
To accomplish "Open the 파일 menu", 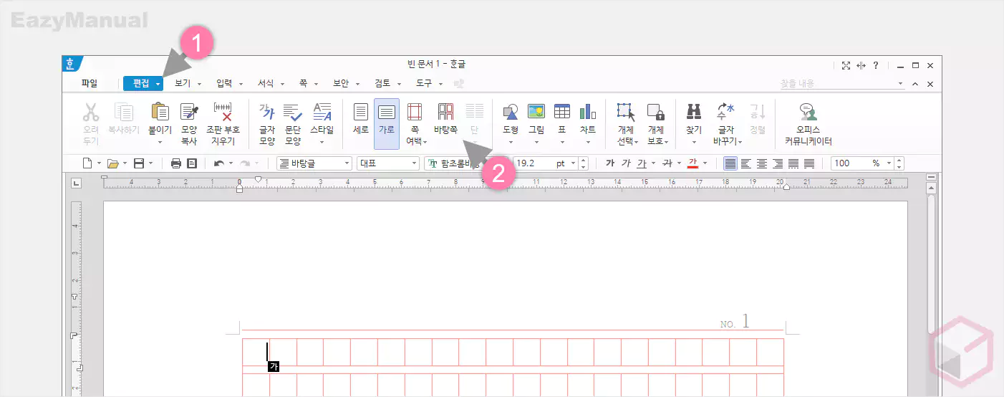I will point(90,84).
